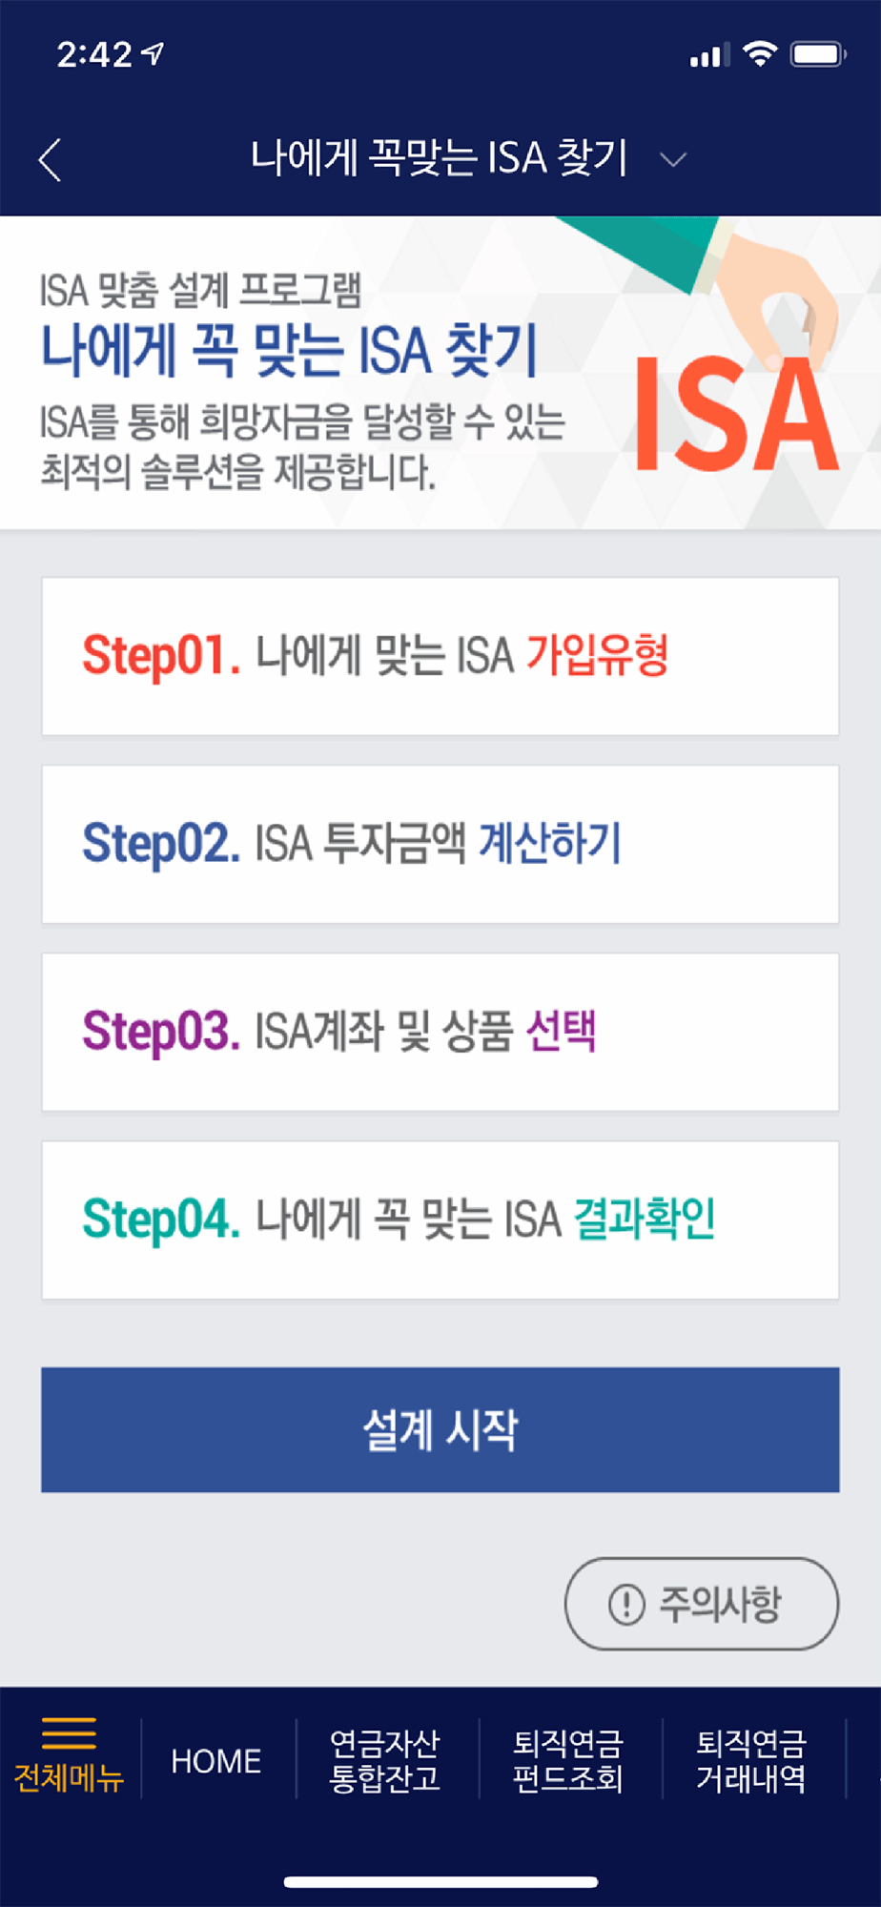Select Step01 가입유형 card

(x=440, y=656)
